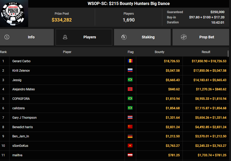
Task: Click Gerard Carbo's country flag icon
Action: 130,61
